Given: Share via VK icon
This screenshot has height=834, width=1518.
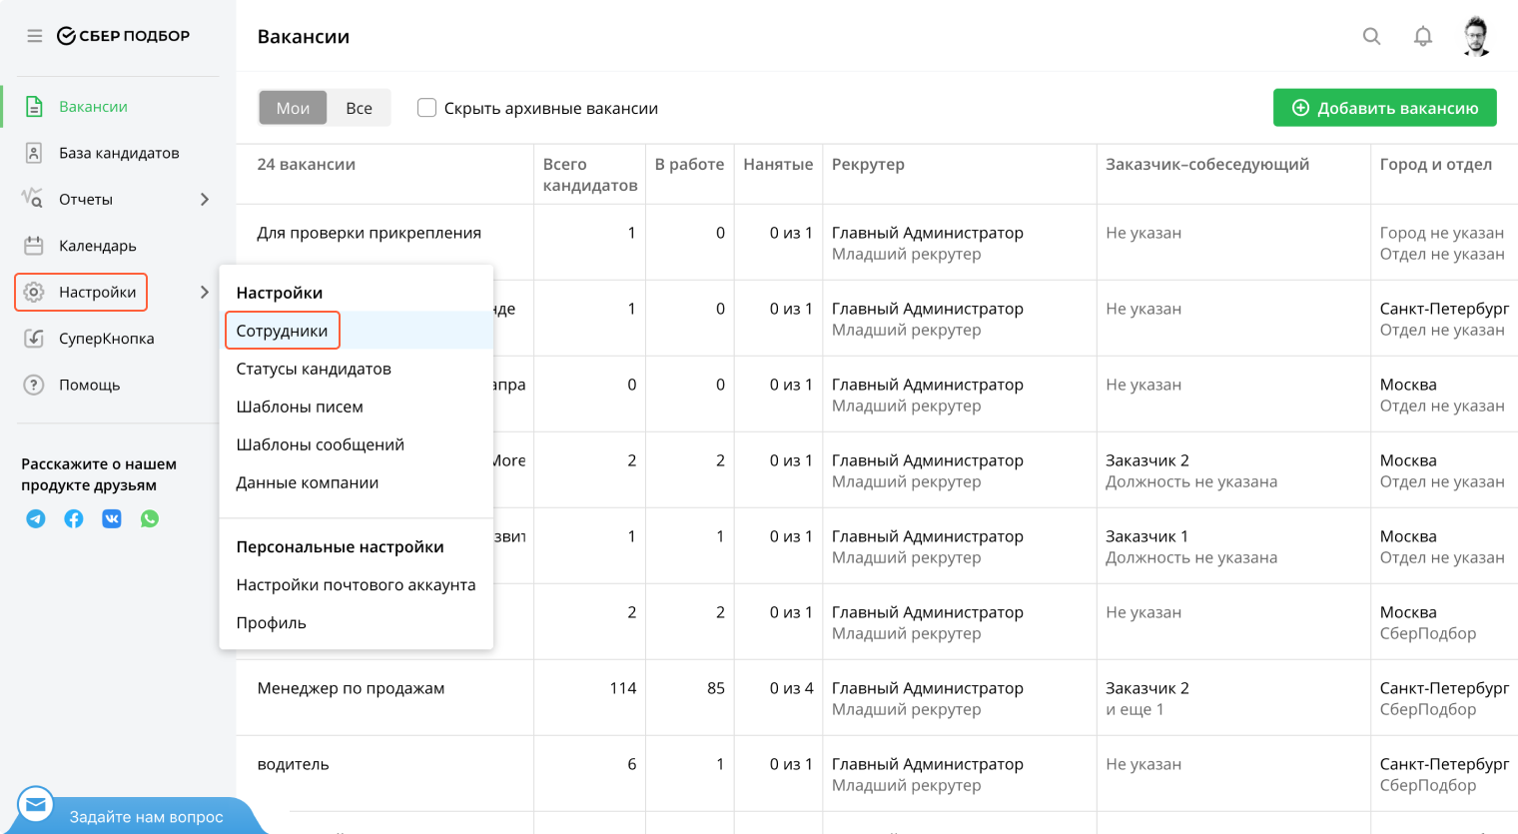Looking at the screenshot, I should 112,518.
